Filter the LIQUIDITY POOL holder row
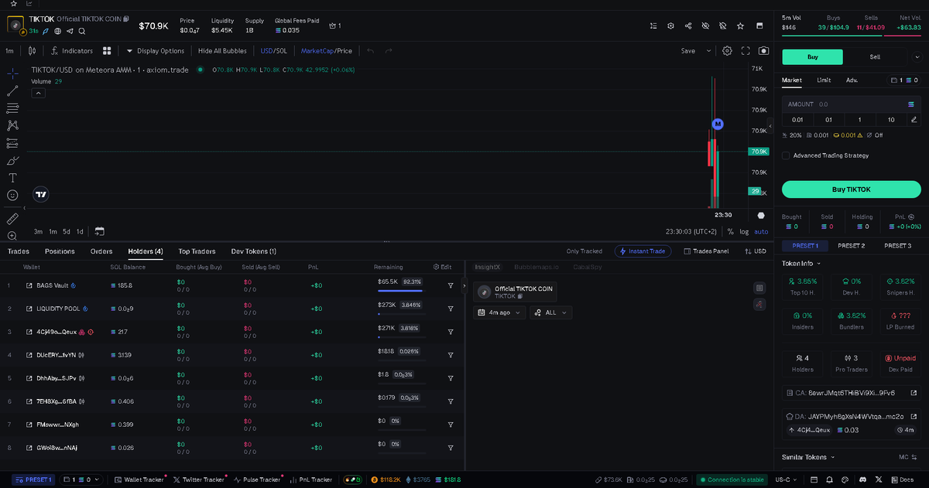Image resolution: width=929 pixels, height=488 pixels. (451, 309)
